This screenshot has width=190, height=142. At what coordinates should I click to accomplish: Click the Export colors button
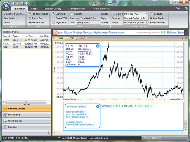(x=104, y=18)
